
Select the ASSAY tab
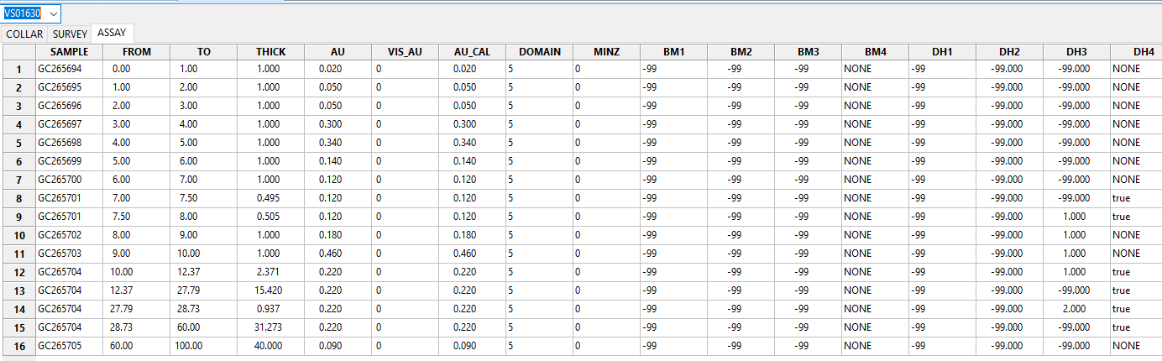112,34
